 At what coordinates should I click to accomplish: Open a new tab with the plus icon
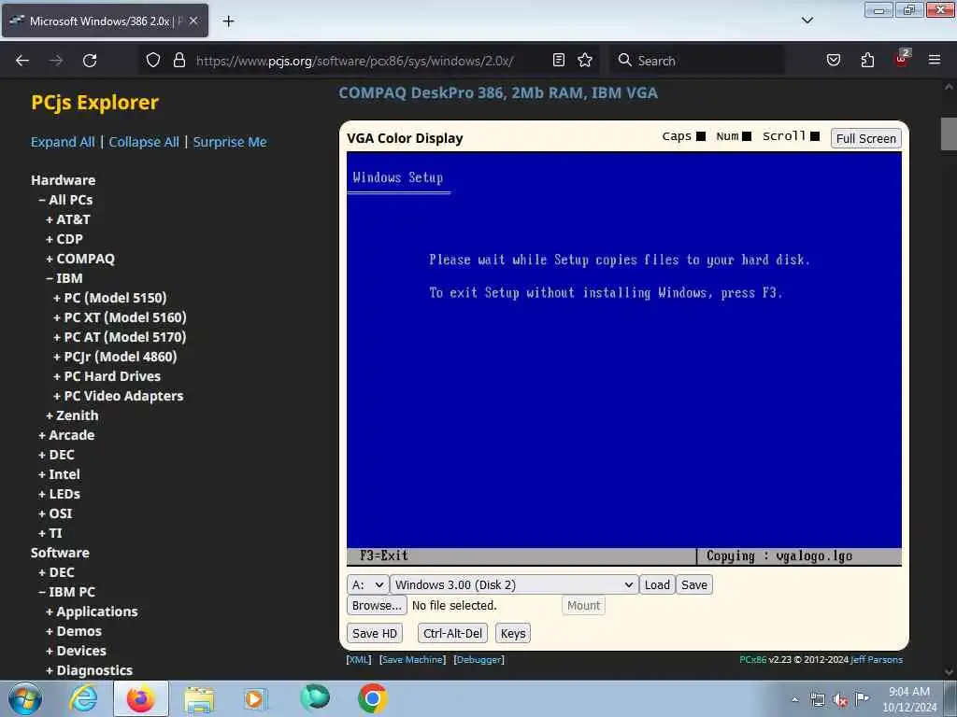228,21
